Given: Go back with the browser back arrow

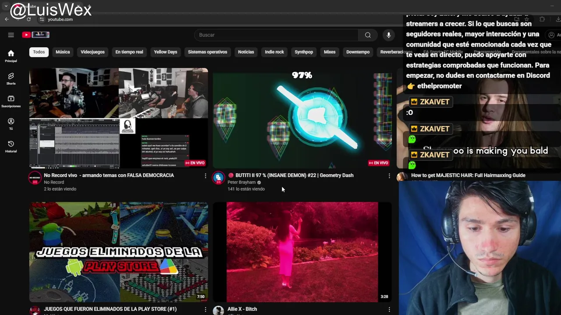Looking at the screenshot, I should click(7, 19).
